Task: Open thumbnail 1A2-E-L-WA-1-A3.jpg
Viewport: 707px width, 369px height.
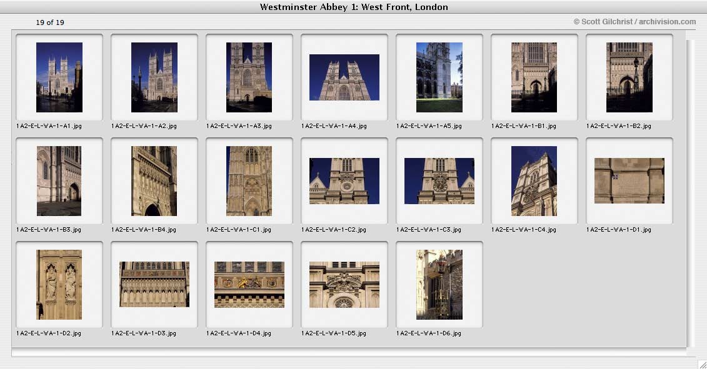Action: click(x=249, y=77)
